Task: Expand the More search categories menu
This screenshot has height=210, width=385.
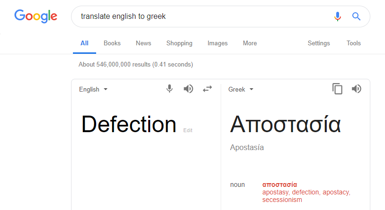Action: click(x=250, y=43)
